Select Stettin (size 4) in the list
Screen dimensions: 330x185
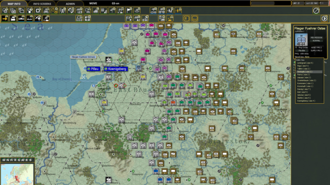pos(309,98)
